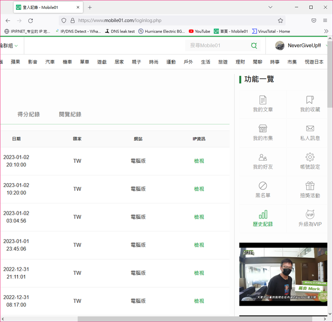Image resolution: width=333 pixels, height=322 pixels.
Task: Open the DNS leak test bookmark
Action: (120, 31)
